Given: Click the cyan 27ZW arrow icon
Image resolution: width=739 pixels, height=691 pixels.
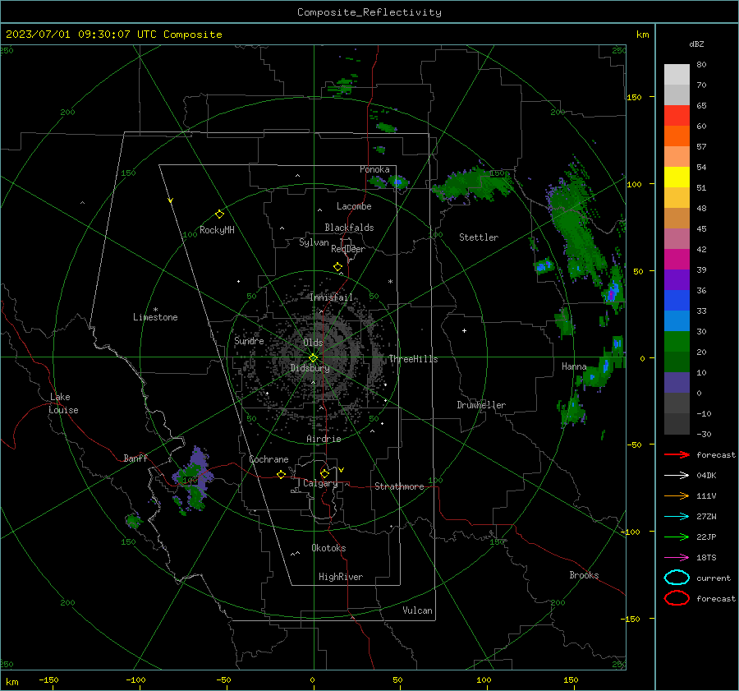Looking at the screenshot, I should click(677, 517).
